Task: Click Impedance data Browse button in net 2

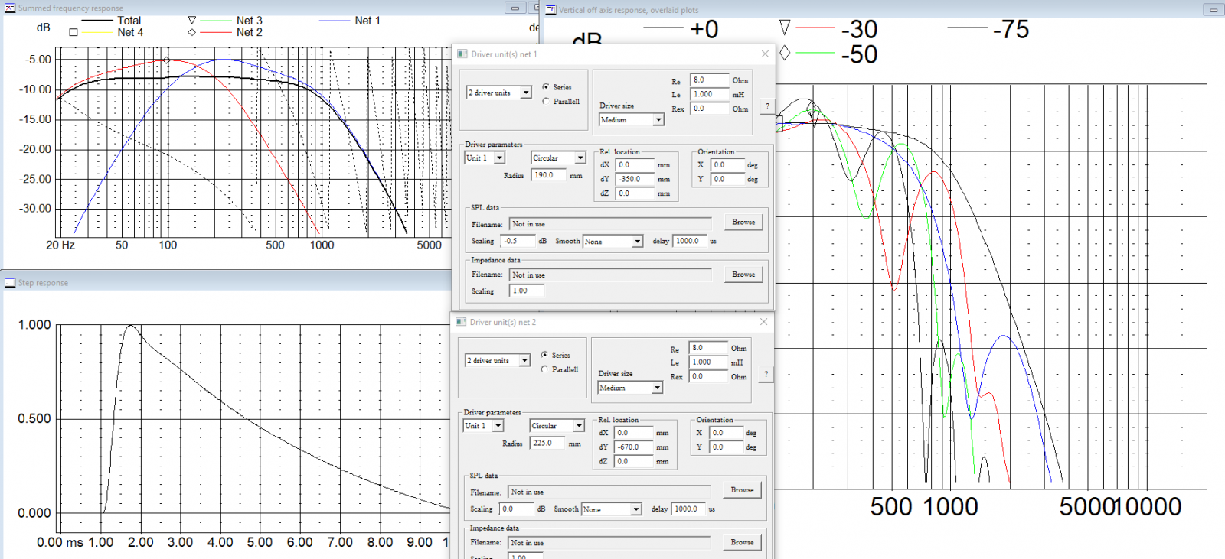Action: pos(741,542)
